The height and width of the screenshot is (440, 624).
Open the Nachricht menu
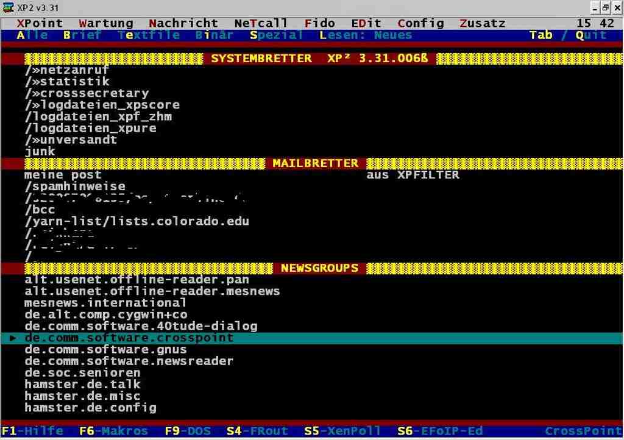coord(183,23)
